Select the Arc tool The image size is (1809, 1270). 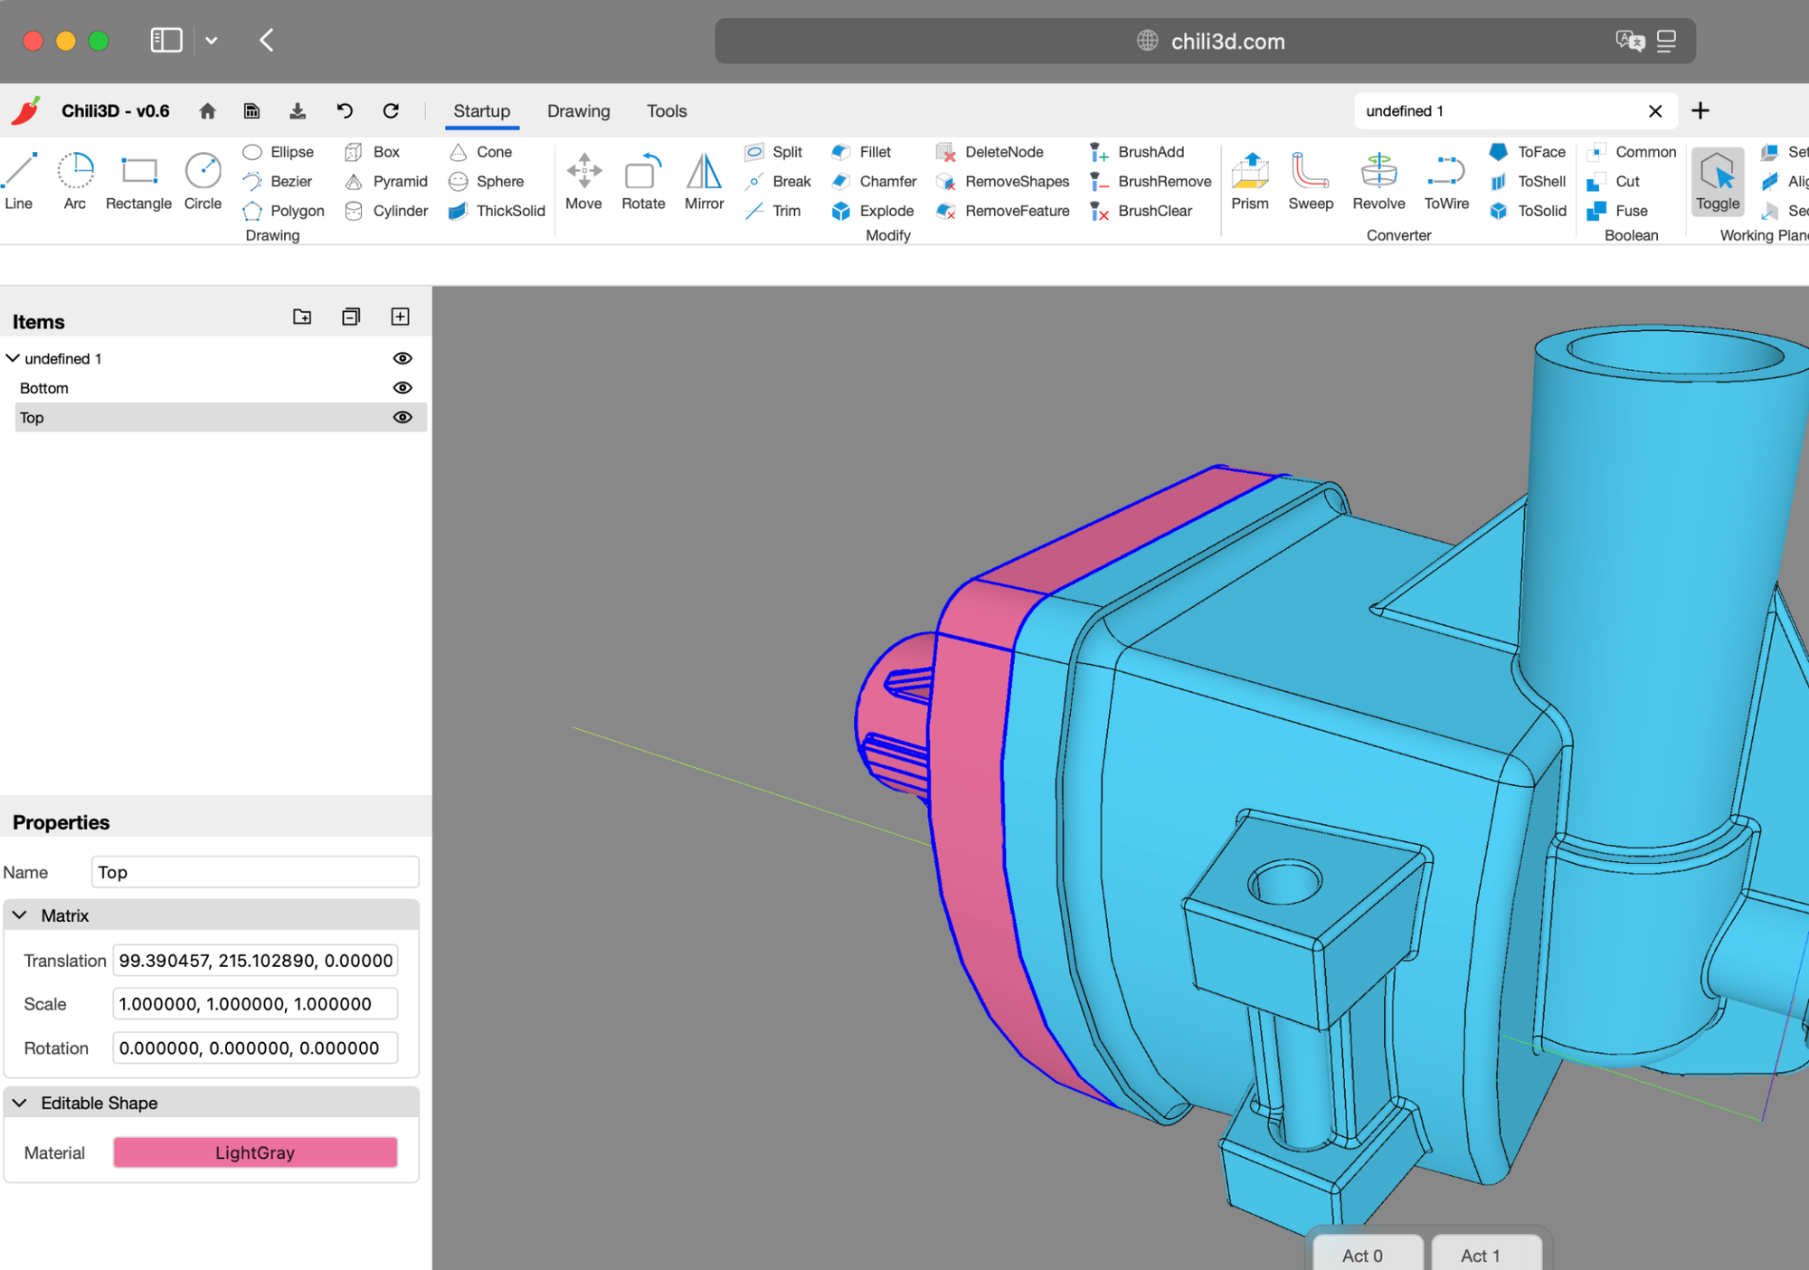coord(75,182)
